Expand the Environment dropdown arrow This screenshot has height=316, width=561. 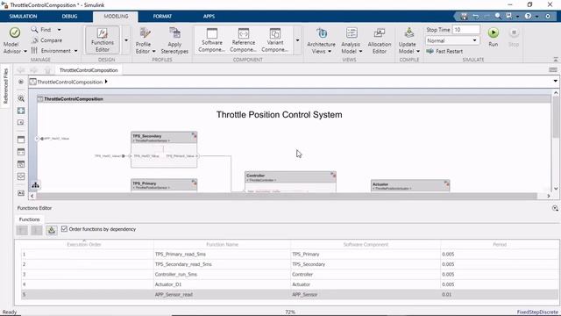pyautogui.click(x=75, y=51)
